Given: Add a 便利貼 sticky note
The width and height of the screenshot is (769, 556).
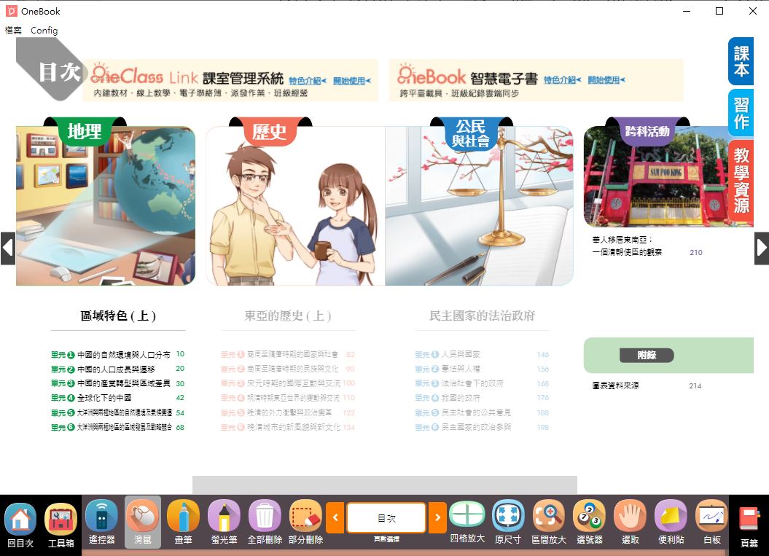Looking at the screenshot, I should [x=671, y=522].
